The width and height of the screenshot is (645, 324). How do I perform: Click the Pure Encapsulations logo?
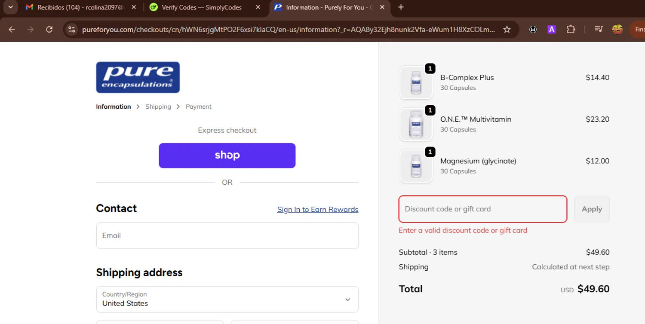point(138,77)
